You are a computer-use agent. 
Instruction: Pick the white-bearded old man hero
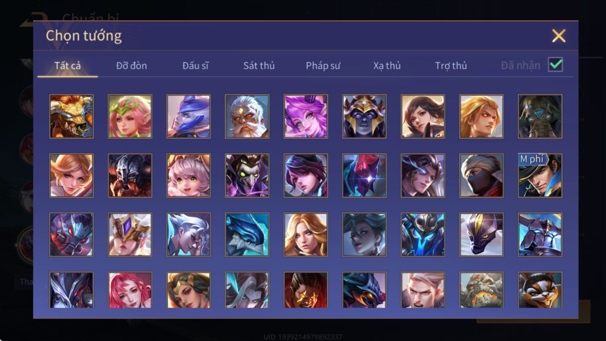pyautogui.click(x=247, y=116)
